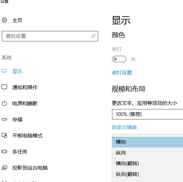The width and height of the screenshot is (183, 182).
Task: Open 投影到这台电脑 settings page
Action: click(30, 168)
